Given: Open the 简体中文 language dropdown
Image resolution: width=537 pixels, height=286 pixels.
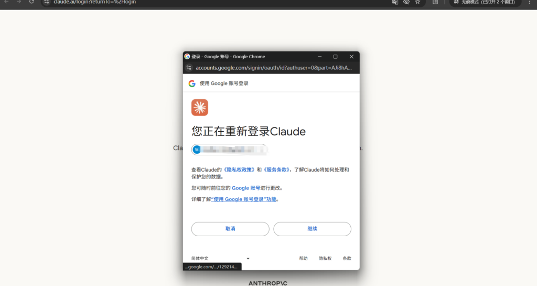Looking at the screenshot, I should 220,258.
